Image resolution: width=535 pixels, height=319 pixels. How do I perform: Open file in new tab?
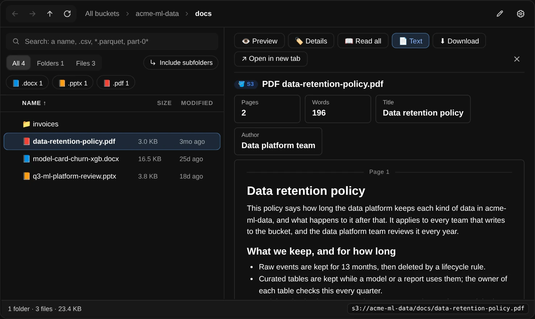pyautogui.click(x=271, y=59)
